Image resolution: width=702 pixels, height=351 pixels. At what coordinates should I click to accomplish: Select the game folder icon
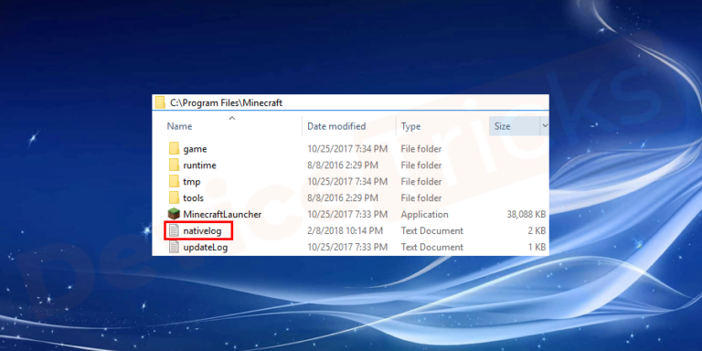pyautogui.click(x=175, y=149)
